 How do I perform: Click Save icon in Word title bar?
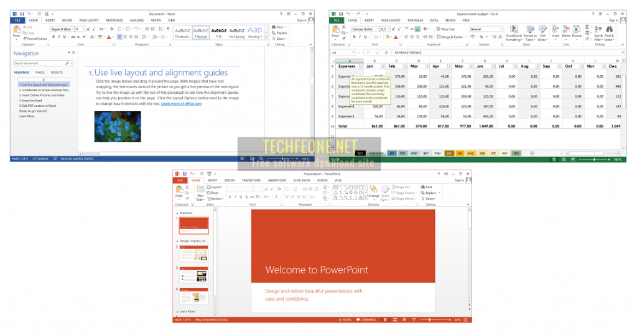(x=22, y=14)
